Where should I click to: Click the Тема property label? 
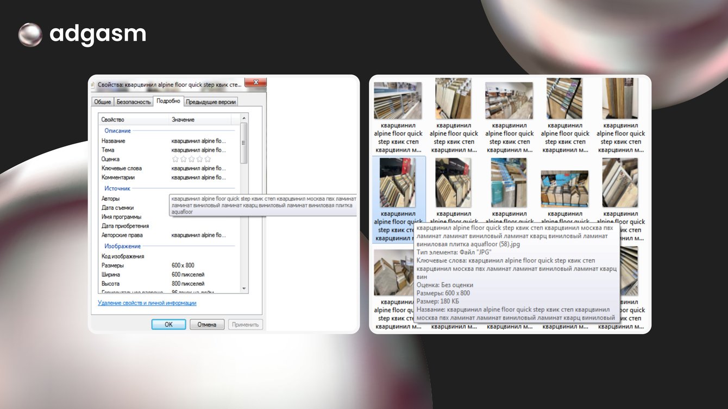(x=108, y=150)
